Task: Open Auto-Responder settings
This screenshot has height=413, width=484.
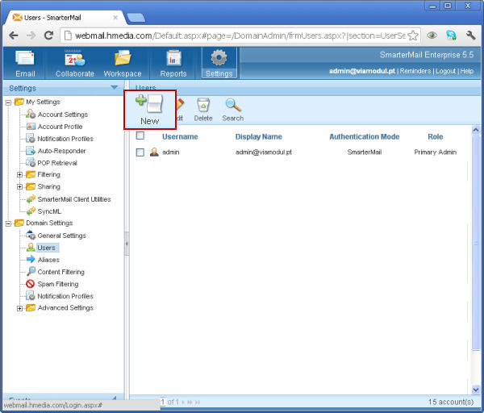Action: click(61, 151)
